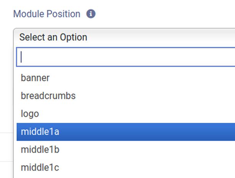The width and height of the screenshot is (235, 178).
Task: Focus the dropdown search text field
Action: pyautogui.click(x=126, y=57)
